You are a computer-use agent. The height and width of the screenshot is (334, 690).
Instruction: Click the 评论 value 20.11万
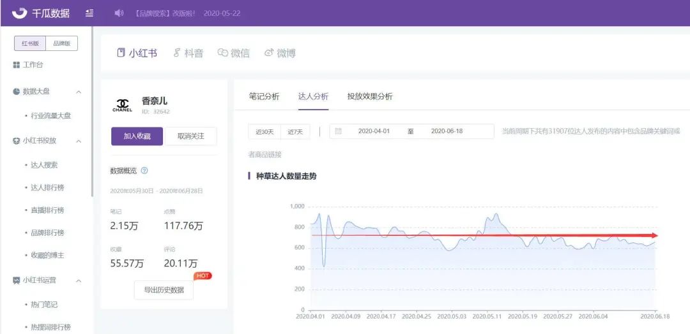click(x=181, y=263)
